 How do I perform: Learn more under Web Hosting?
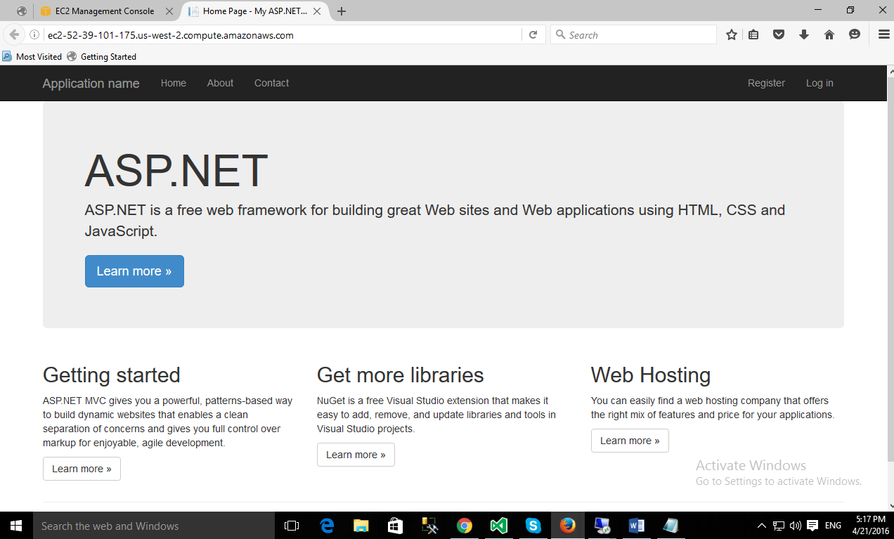click(630, 441)
